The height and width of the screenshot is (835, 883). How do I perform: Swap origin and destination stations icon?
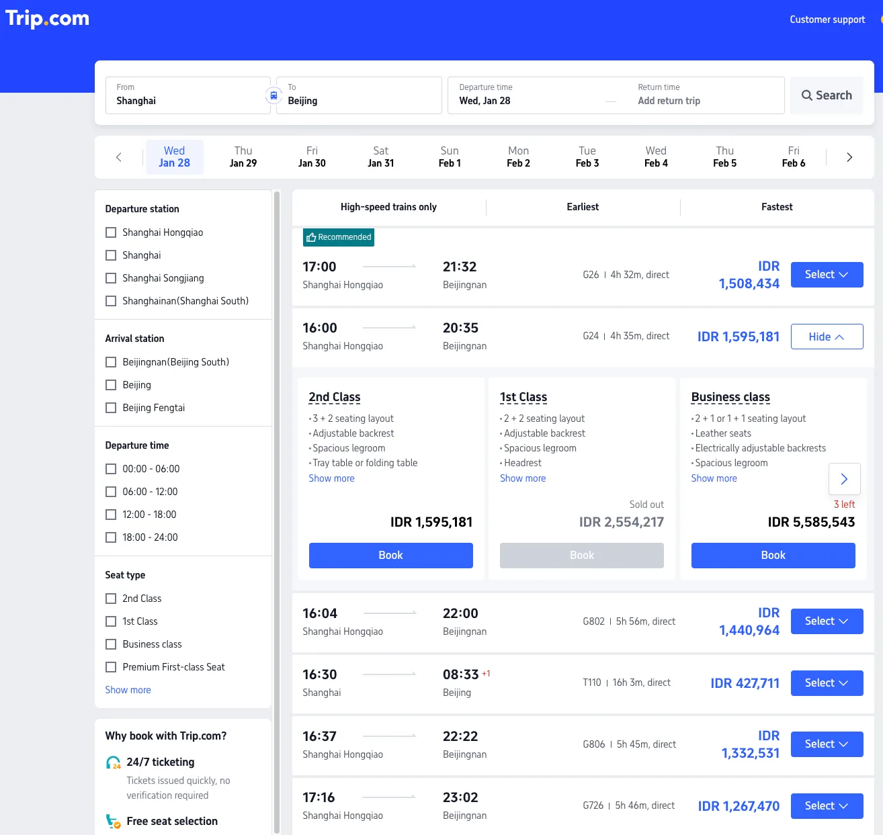tap(274, 95)
